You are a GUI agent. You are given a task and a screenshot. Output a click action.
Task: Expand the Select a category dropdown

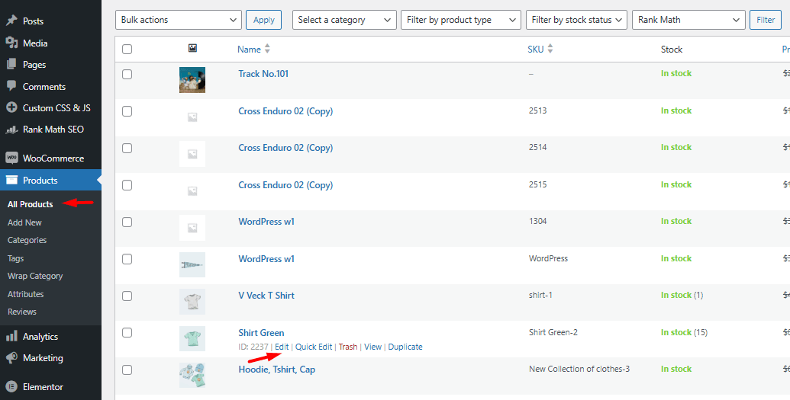pos(344,20)
